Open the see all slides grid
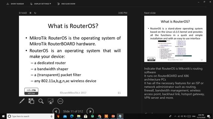 pyautogui.click(x=31, y=101)
